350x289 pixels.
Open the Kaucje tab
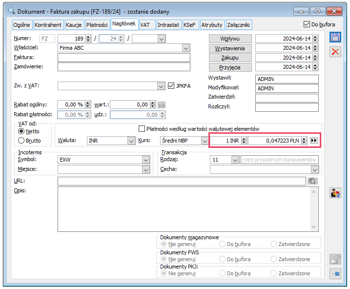click(74, 25)
